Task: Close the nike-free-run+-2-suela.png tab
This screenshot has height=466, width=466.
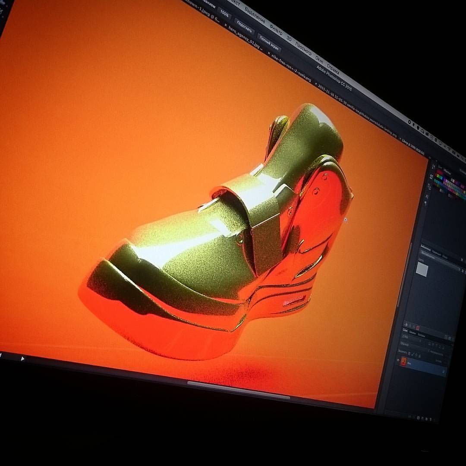Action: click(x=269, y=54)
